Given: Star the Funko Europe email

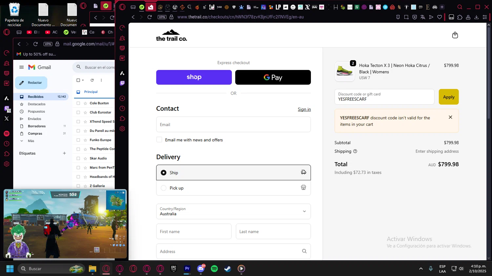Looking at the screenshot, I should (85, 140).
